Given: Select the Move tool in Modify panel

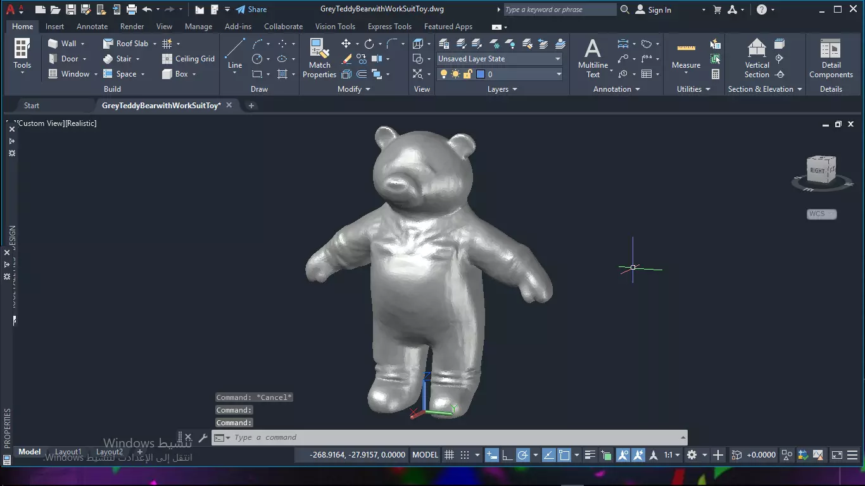Looking at the screenshot, I should click(x=346, y=44).
